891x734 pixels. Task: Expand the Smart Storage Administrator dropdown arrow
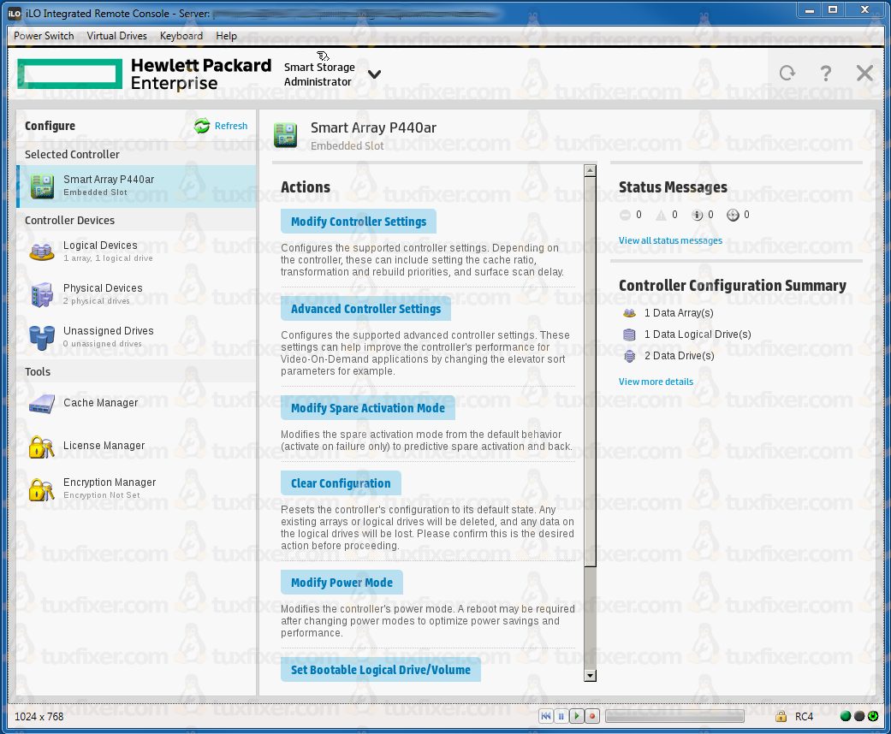click(x=374, y=74)
